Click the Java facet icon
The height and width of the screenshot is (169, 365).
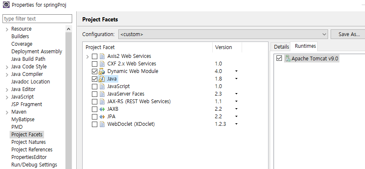point(102,79)
